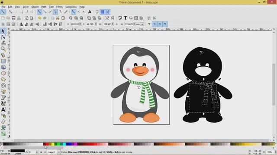This screenshot has width=277, height=155.
Task: Open the Layer menu
Action: (x=26, y=7)
